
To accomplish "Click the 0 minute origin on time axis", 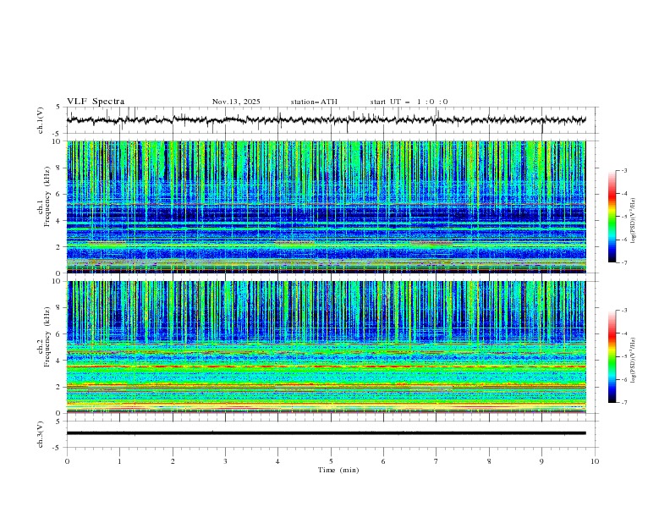I will pos(67,461).
